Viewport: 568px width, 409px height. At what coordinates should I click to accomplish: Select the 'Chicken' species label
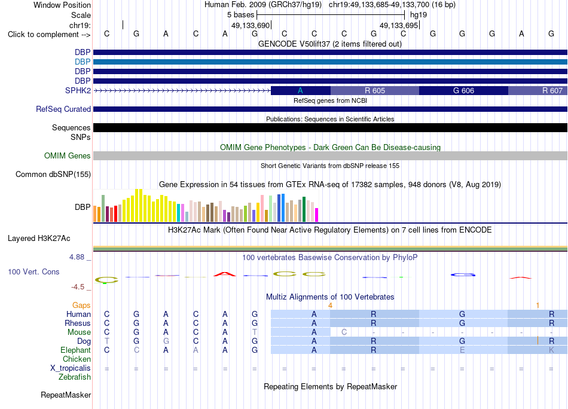tap(77, 359)
